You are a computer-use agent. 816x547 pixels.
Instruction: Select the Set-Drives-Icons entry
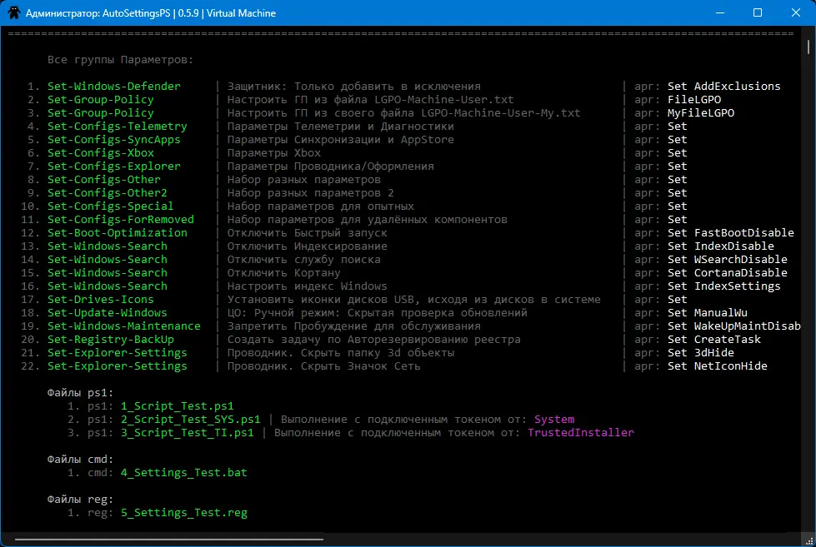click(x=101, y=300)
